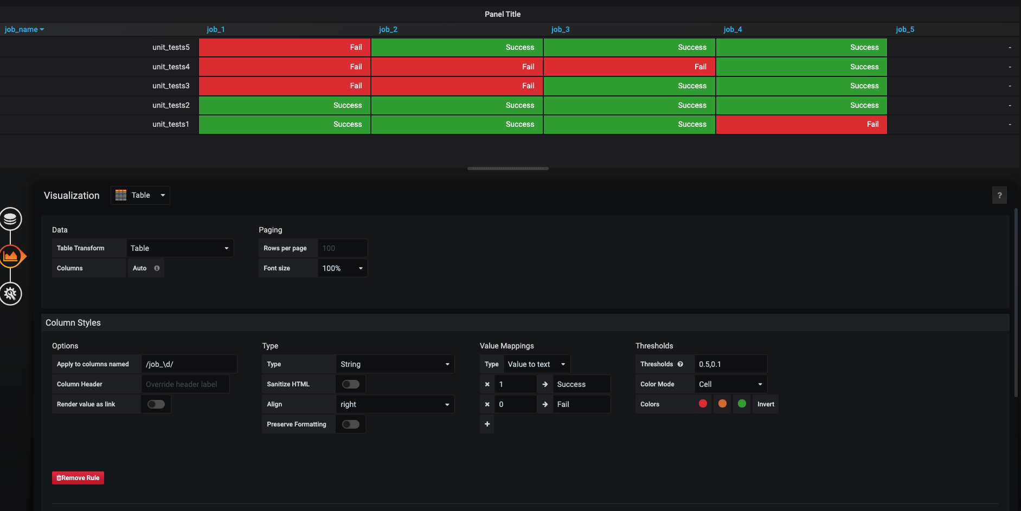Click Success cell for unit_tests2 under job_1
Image resolution: width=1021 pixels, height=511 pixels.
[x=285, y=105]
